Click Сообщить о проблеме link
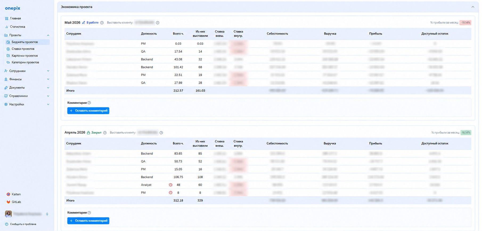Viewport: 482px width, 231px height. tap(21, 224)
